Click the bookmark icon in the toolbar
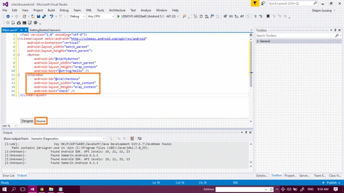This screenshot has width=344, height=193. coord(268,16)
